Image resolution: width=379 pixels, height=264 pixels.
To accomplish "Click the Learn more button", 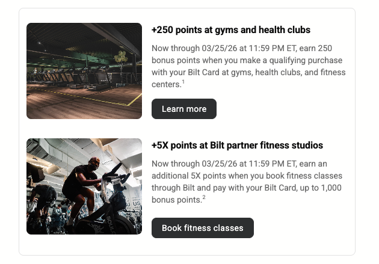I will coord(183,109).
